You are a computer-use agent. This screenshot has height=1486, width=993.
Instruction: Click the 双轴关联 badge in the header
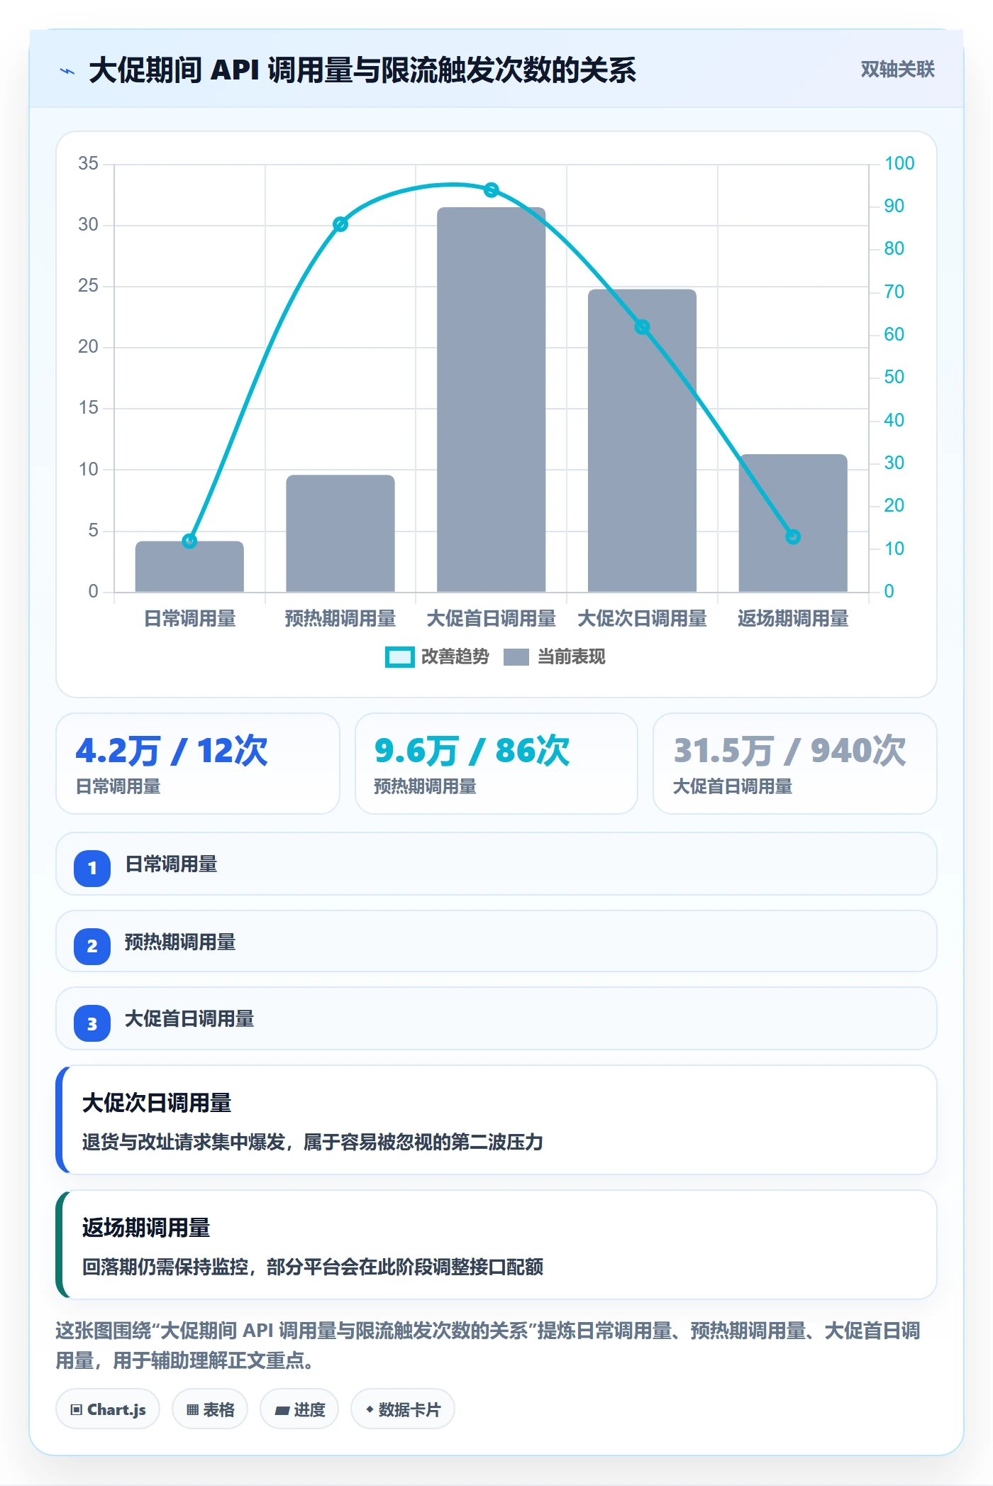click(x=897, y=70)
